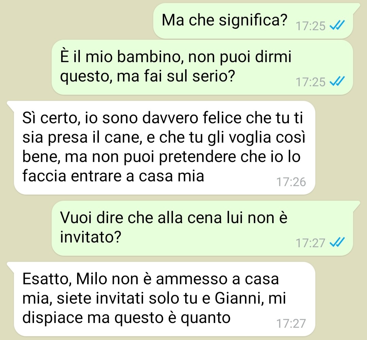Tap the 17:27 timestamp on the last received message

[x=291, y=324]
